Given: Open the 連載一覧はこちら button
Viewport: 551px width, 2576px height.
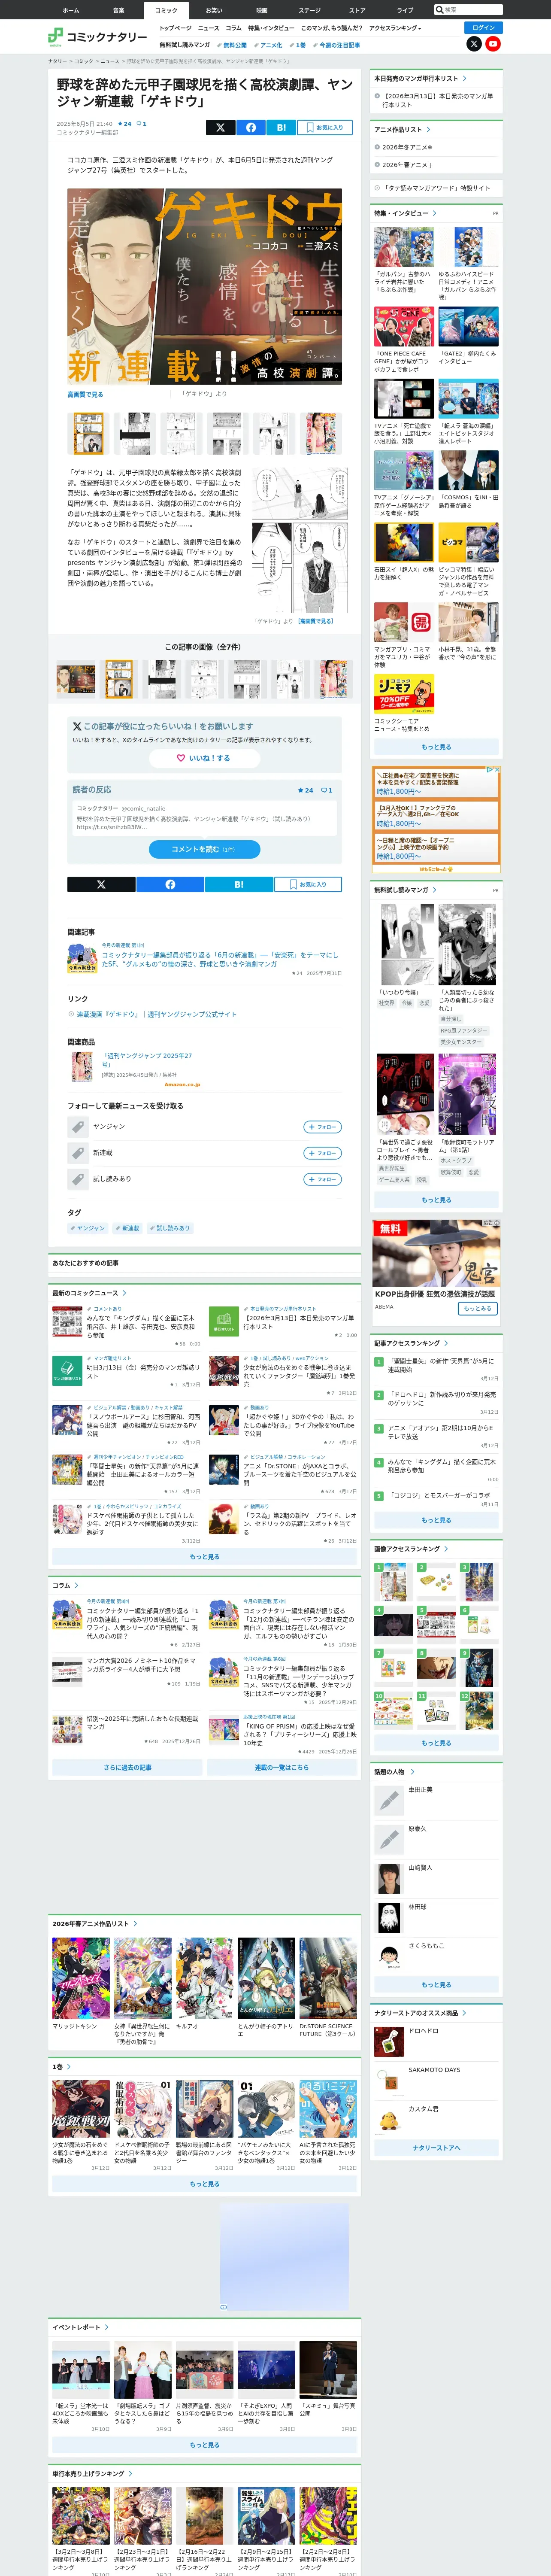Looking at the screenshot, I should [x=282, y=1767].
